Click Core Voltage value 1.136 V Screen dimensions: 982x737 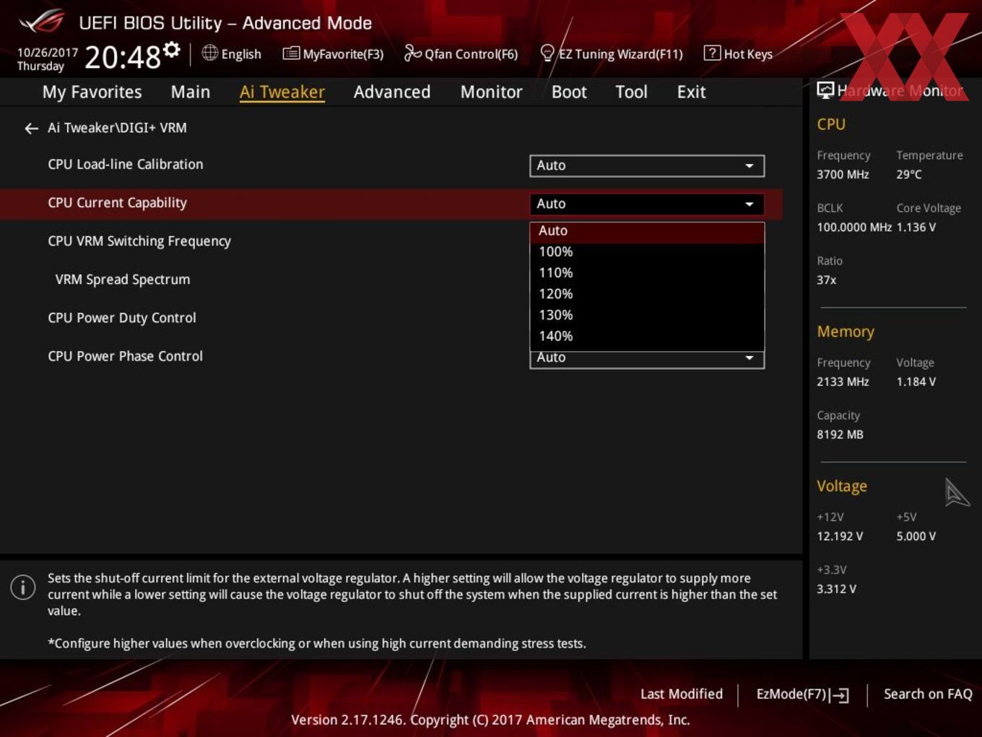pyautogui.click(x=916, y=227)
